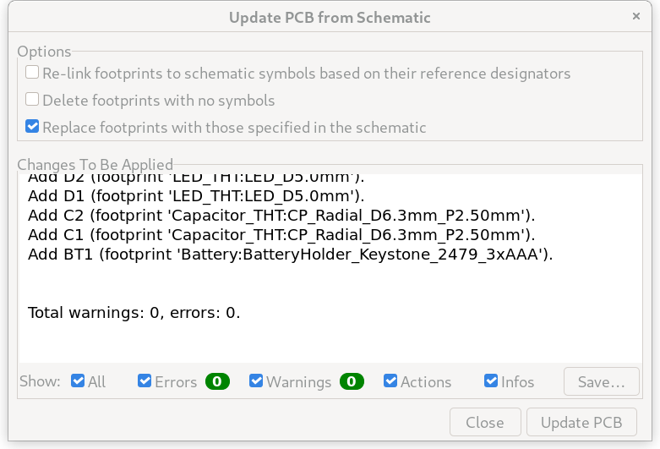Toggle the Warnings filter checkbox

click(256, 381)
